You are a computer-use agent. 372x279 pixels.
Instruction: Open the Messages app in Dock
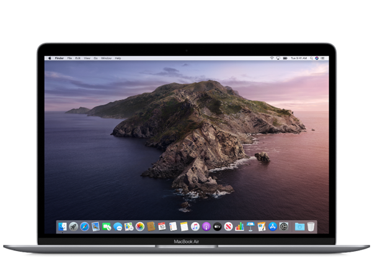[118, 226]
